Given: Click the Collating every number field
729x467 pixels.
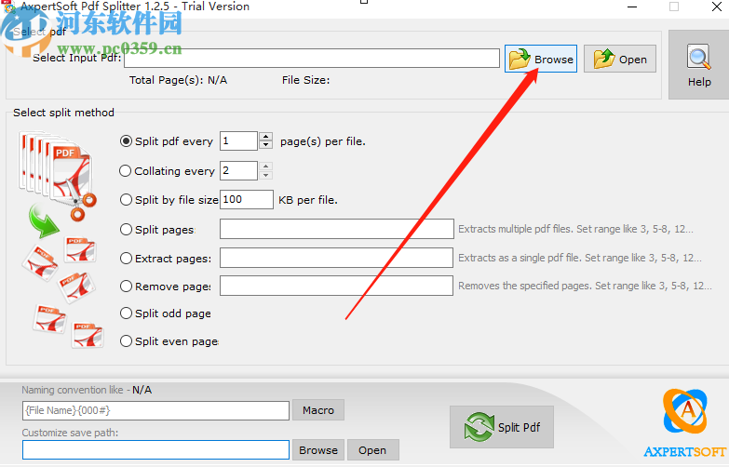Looking at the screenshot, I should pos(238,170).
